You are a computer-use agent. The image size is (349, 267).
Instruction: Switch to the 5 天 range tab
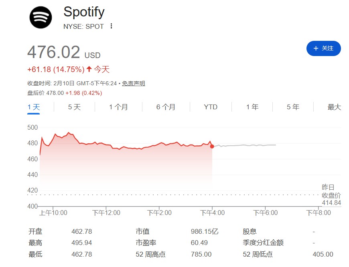(74, 107)
